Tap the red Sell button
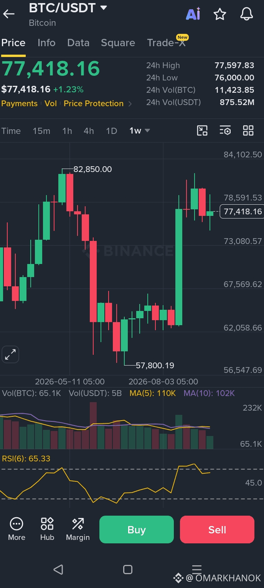 (217, 530)
